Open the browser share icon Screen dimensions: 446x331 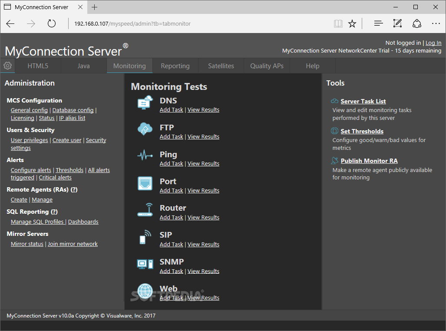pos(417,23)
